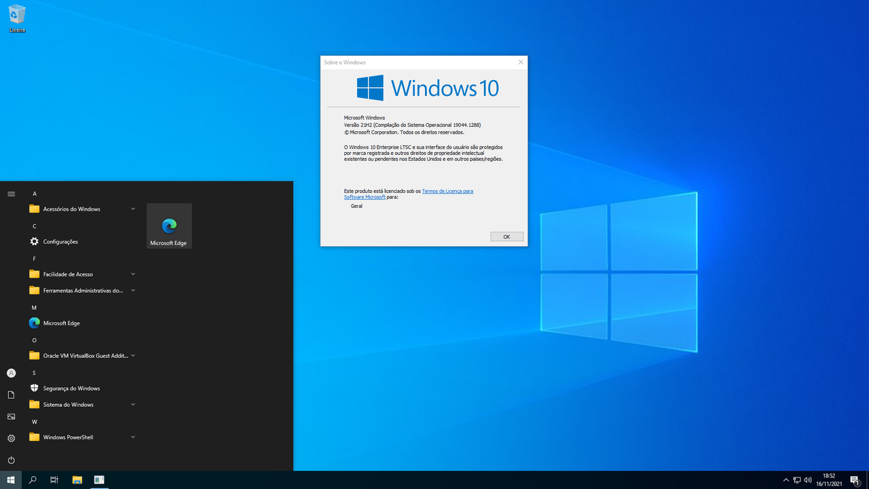This screenshot has height=489, width=869.
Task: Open the user account icon in Start
Action: click(x=11, y=373)
